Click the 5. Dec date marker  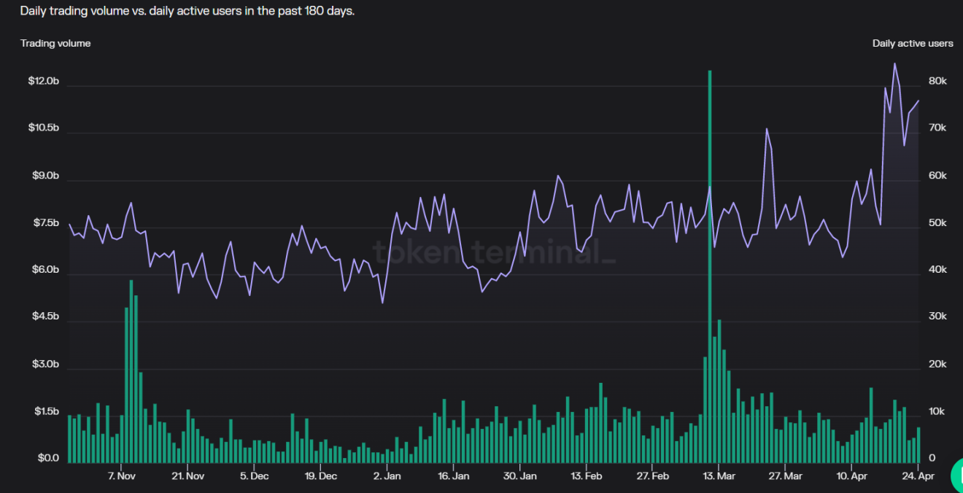pos(254,476)
